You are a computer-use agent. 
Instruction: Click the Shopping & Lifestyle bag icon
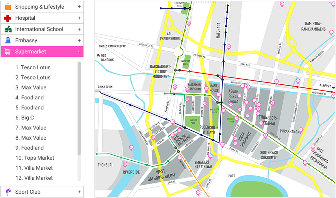[8, 7]
